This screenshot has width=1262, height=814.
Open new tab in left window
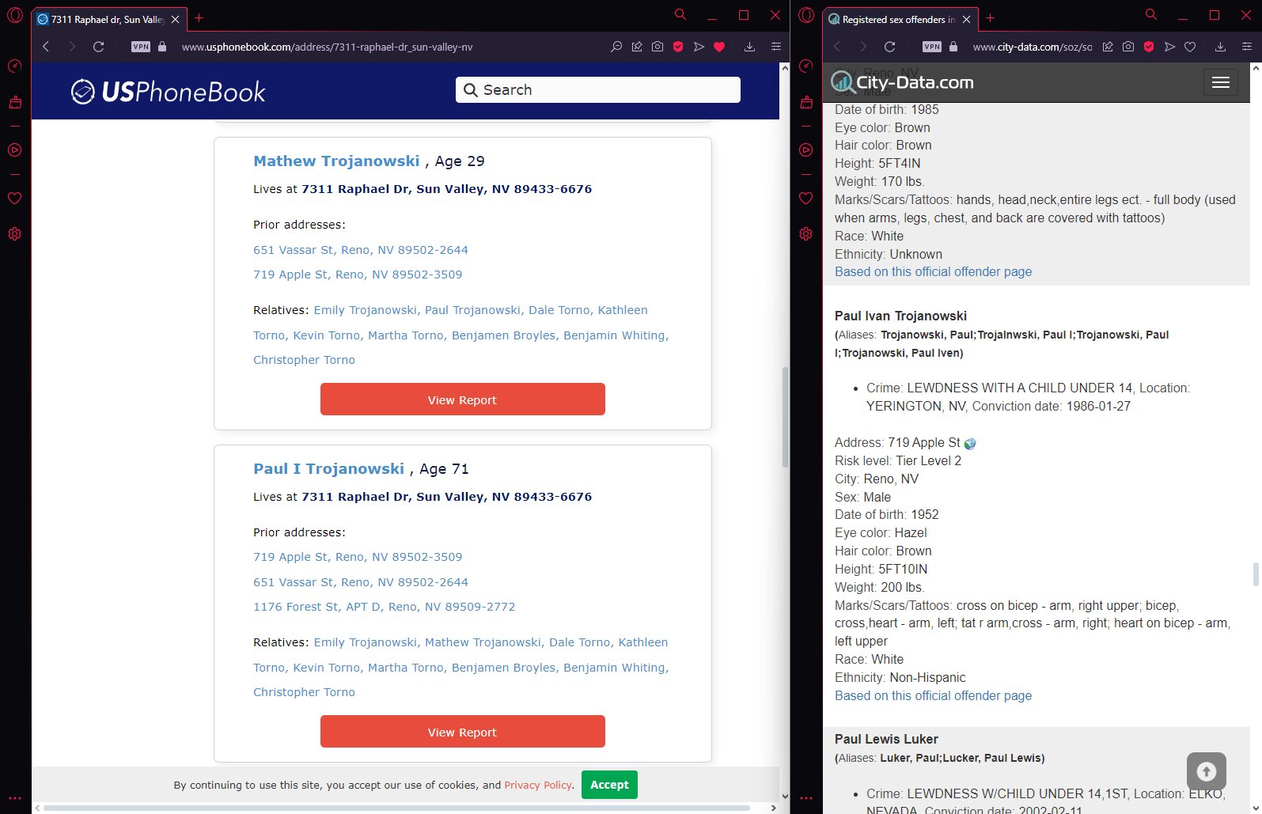click(199, 18)
